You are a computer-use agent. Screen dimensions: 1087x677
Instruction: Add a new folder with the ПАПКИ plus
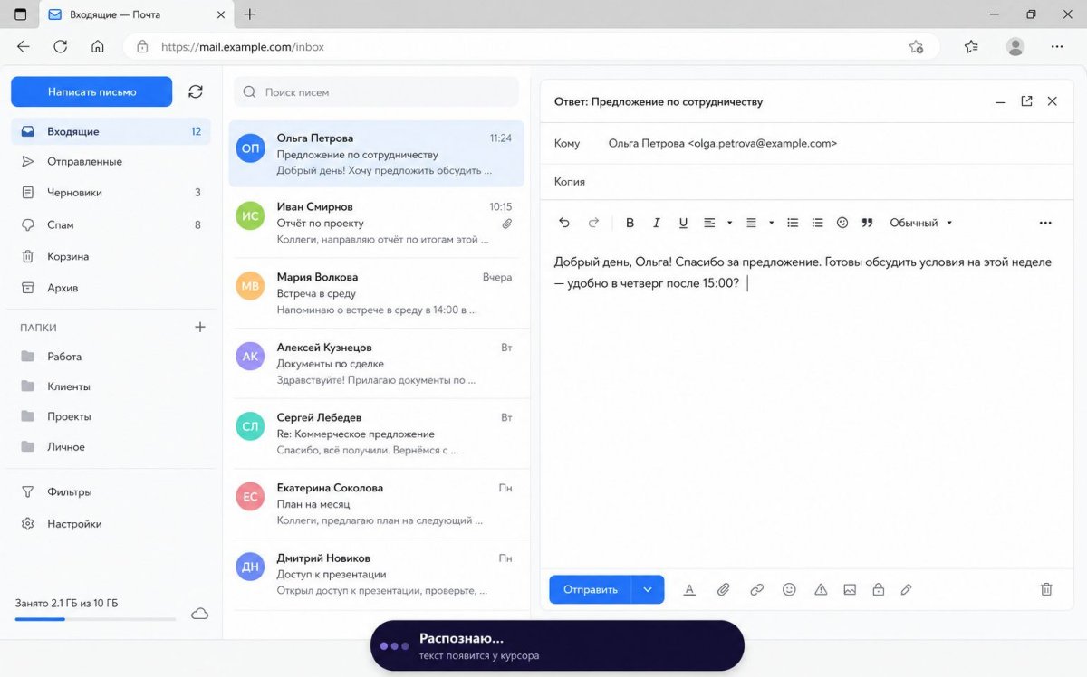point(200,328)
